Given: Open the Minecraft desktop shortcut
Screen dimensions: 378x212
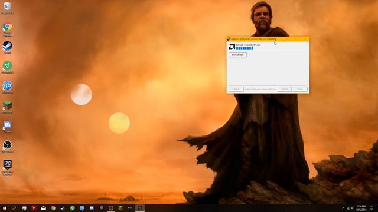Looking at the screenshot, I should coord(8,107).
